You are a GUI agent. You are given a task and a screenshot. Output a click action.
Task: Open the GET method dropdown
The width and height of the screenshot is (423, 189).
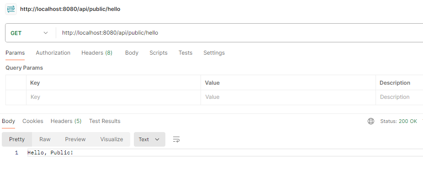coord(29,33)
